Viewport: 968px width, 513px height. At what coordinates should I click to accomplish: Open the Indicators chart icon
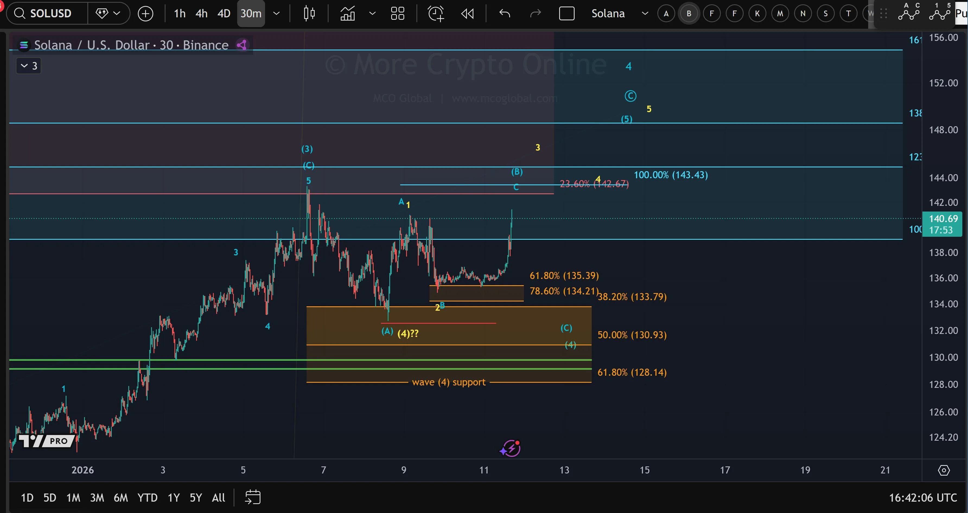[x=348, y=14]
